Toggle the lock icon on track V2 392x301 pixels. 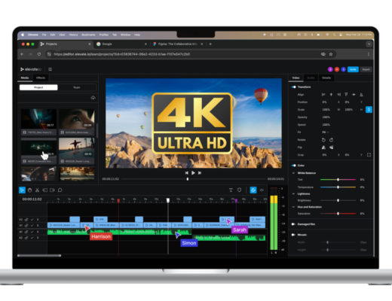tap(26, 220)
